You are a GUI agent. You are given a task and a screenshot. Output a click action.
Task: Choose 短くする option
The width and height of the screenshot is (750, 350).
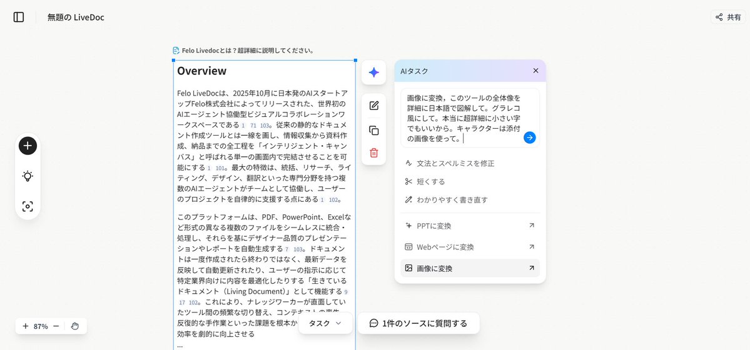(470, 182)
